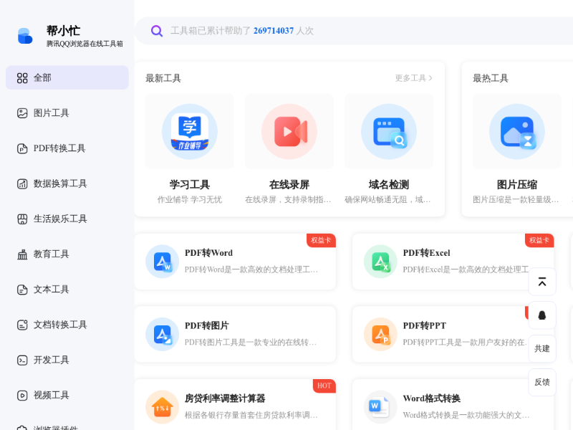This screenshot has height=430, width=573.
Task: Click the 269714037 usage count
Action: [x=274, y=31]
